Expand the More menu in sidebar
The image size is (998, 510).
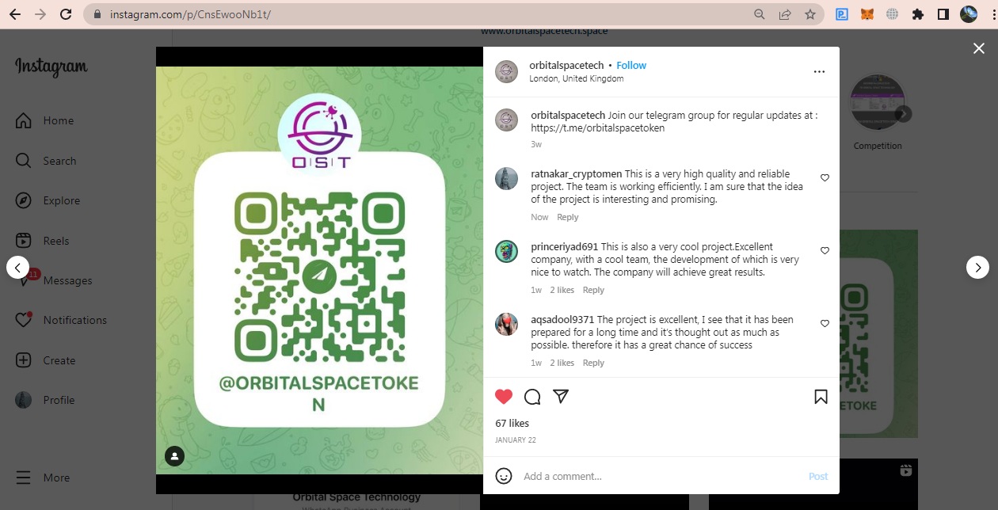(x=43, y=478)
